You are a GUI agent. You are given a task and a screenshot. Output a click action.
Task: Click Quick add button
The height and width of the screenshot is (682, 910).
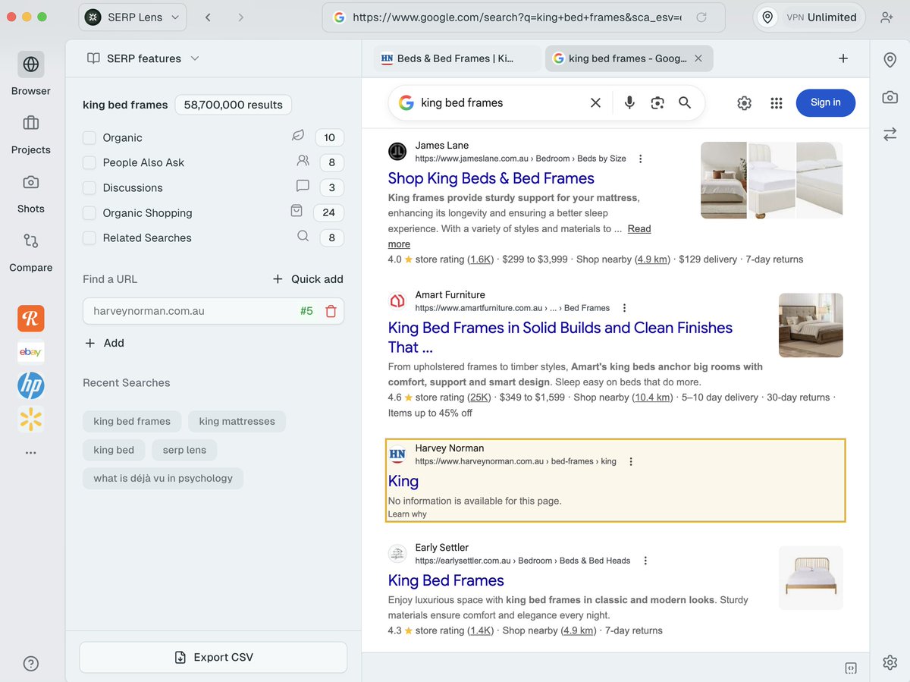pos(308,279)
